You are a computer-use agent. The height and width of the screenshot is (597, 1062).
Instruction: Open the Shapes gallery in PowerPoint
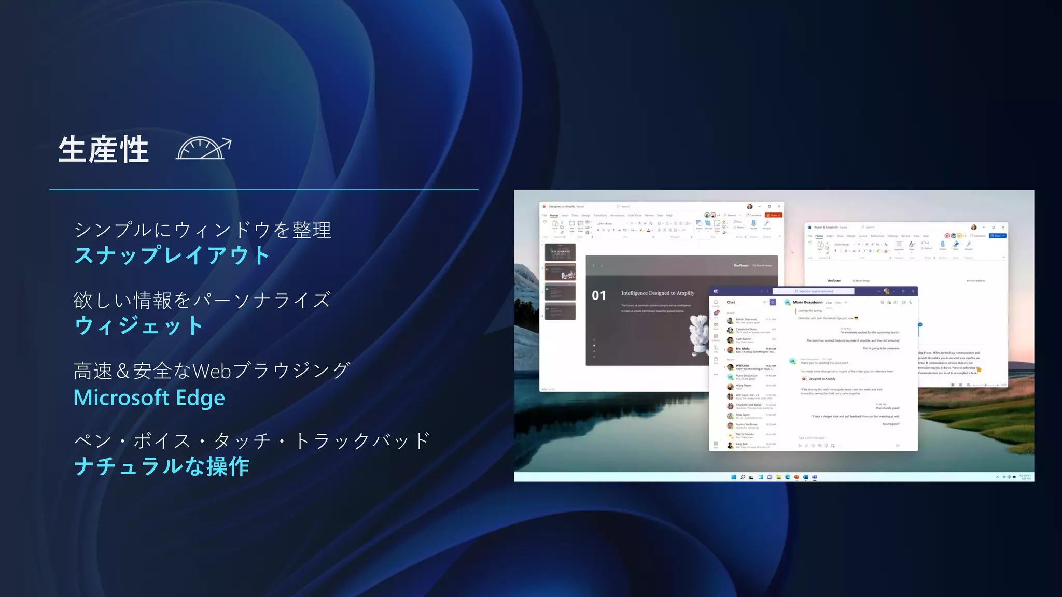click(x=699, y=225)
